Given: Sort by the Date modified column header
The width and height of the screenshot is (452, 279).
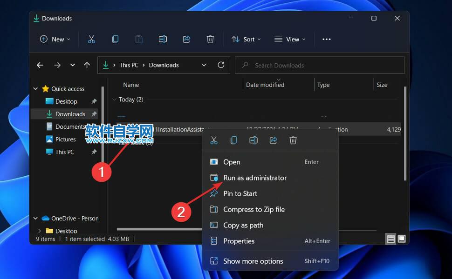Looking at the screenshot, I should point(265,85).
